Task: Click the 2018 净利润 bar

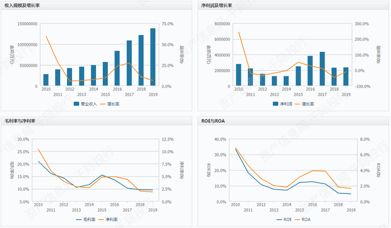Action: (334, 77)
